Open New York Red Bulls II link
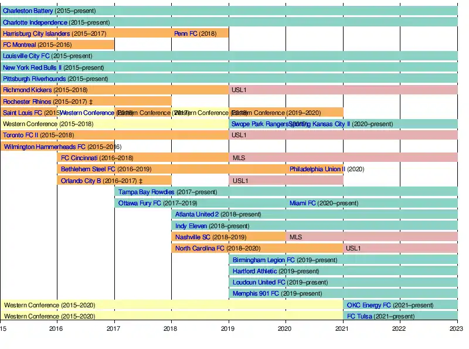Image resolution: width=469 pixels, height=349 pixels. pyautogui.click(x=32, y=67)
